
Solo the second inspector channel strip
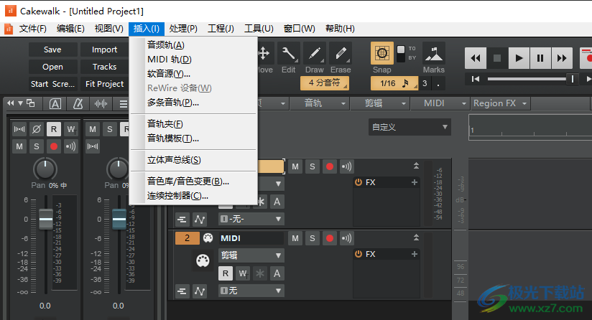click(x=110, y=129)
